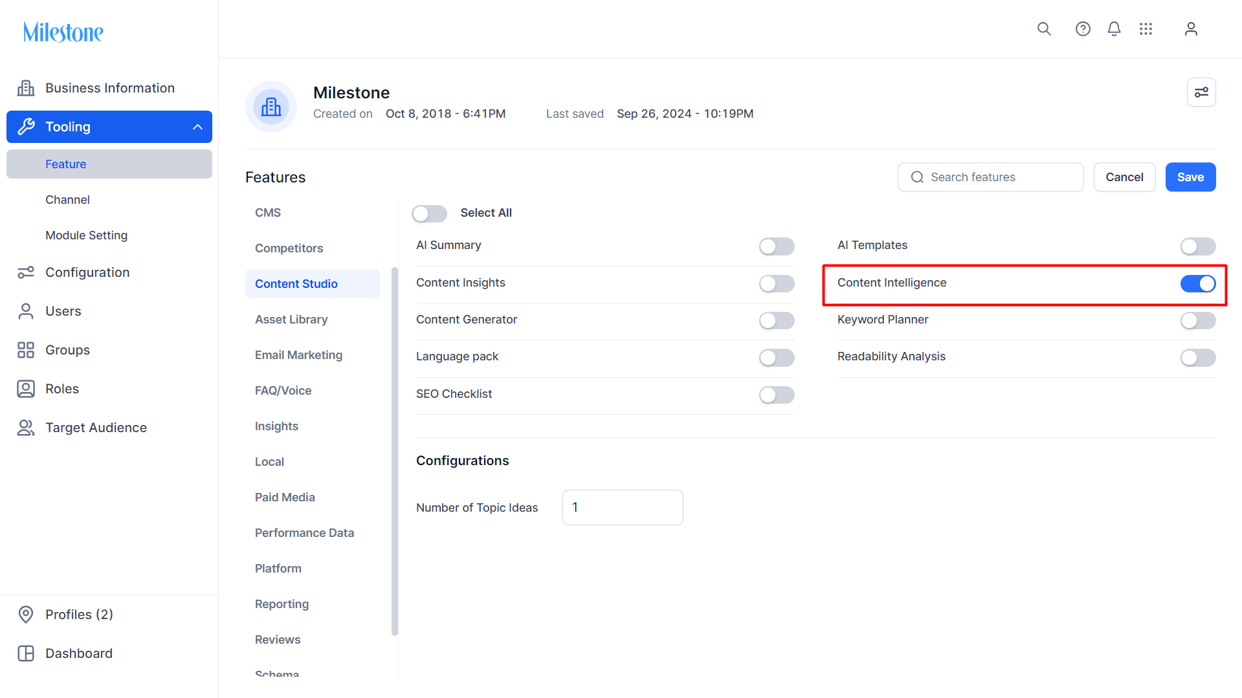The image size is (1242, 698).
Task: Enable the Readability Analysis toggle
Action: tap(1198, 358)
